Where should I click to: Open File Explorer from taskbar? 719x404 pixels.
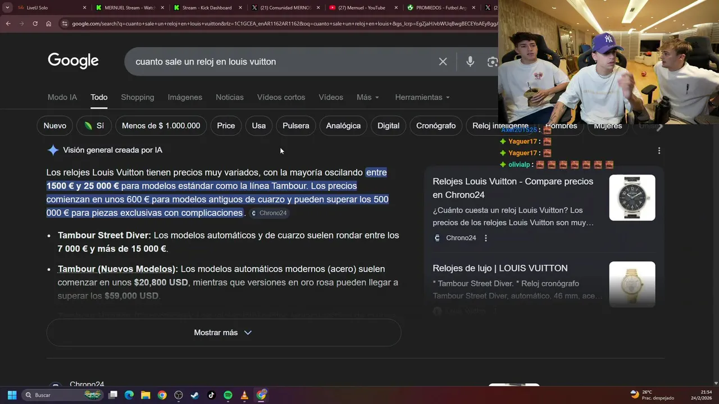(x=145, y=395)
